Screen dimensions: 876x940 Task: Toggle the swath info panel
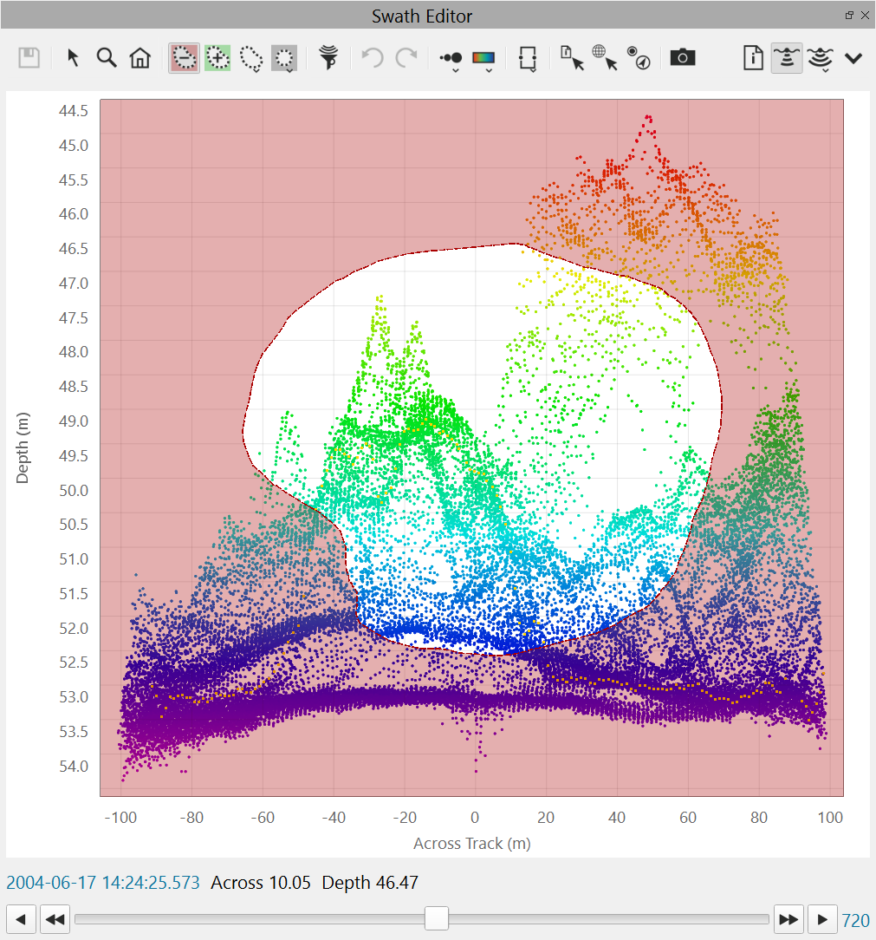pyautogui.click(x=753, y=58)
